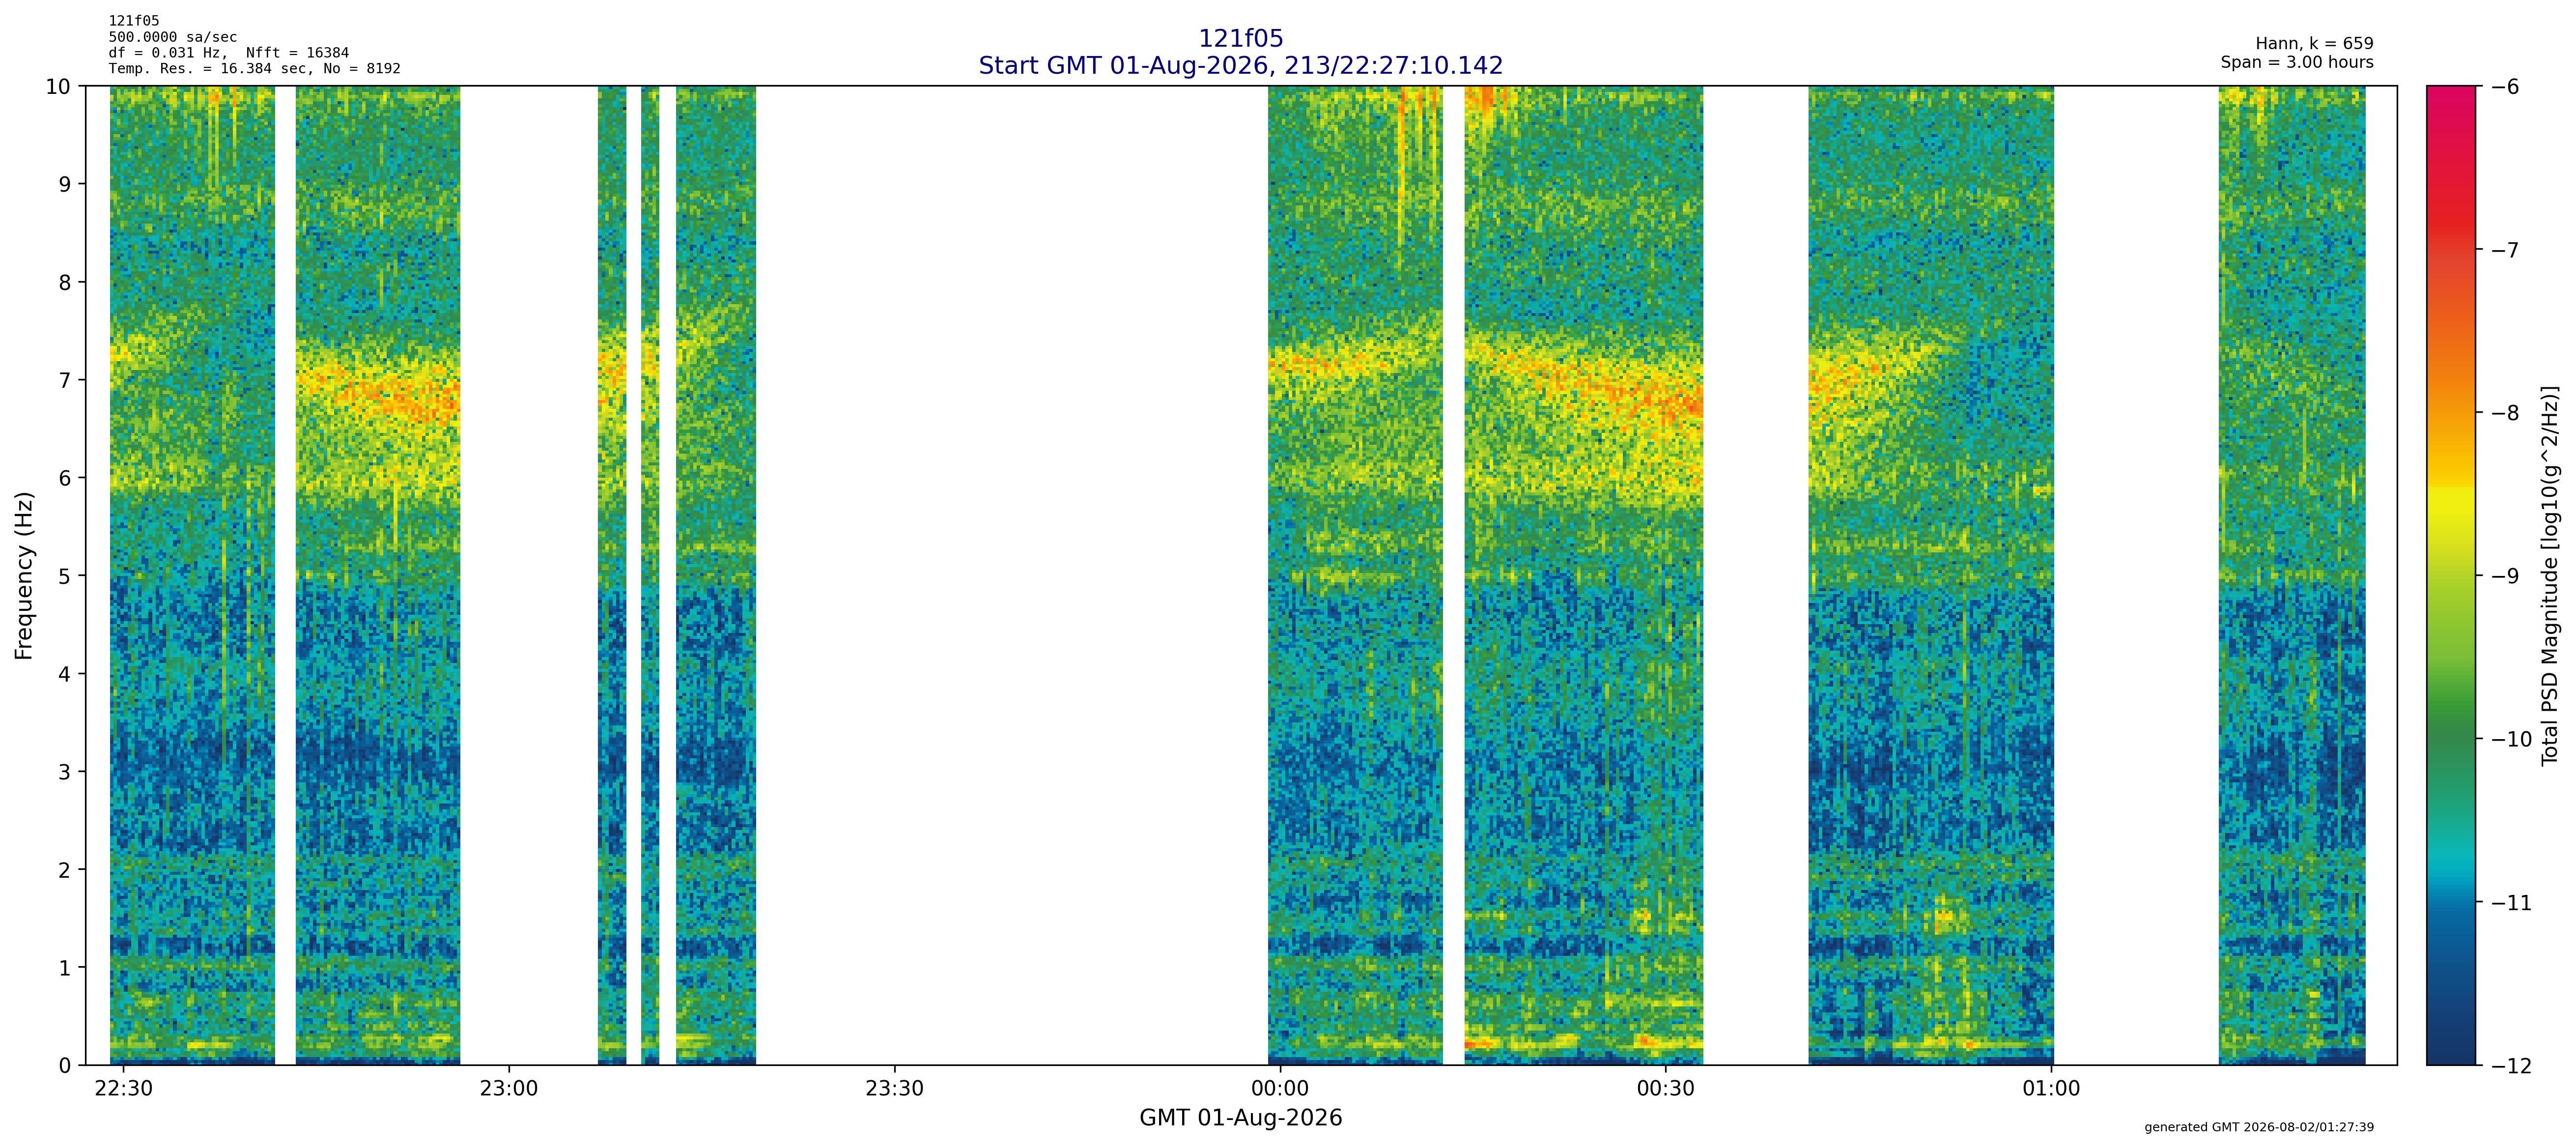Screen dimensions: 2576x1148
Task: Click the "GMT 01-Aug-2026" time axis label
Action: (x=1240, y=1118)
